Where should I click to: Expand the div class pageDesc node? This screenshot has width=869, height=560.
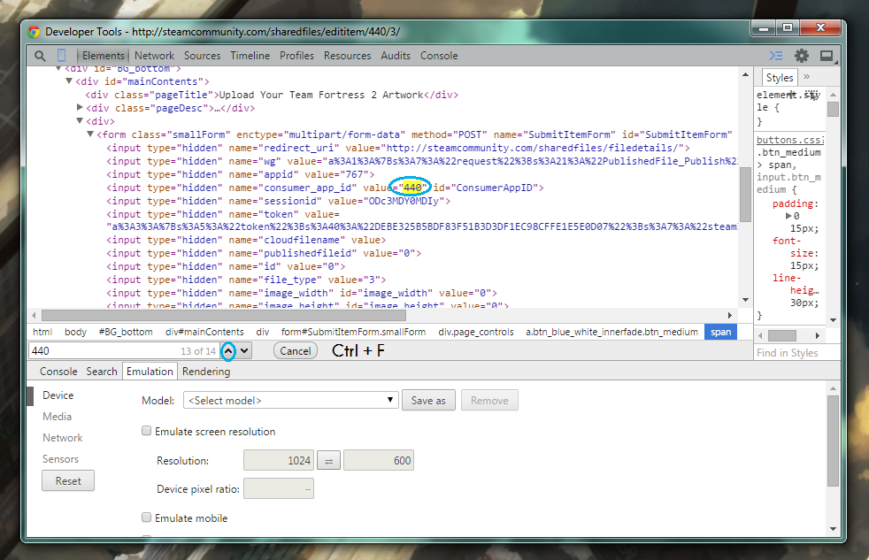[80, 107]
